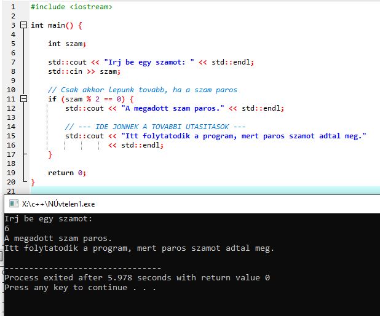Click line number 19 in the gutter
The height and width of the screenshot is (316, 380).
(11, 173)
